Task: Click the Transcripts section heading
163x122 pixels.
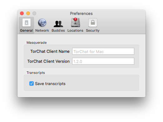Action: [36, 73]
